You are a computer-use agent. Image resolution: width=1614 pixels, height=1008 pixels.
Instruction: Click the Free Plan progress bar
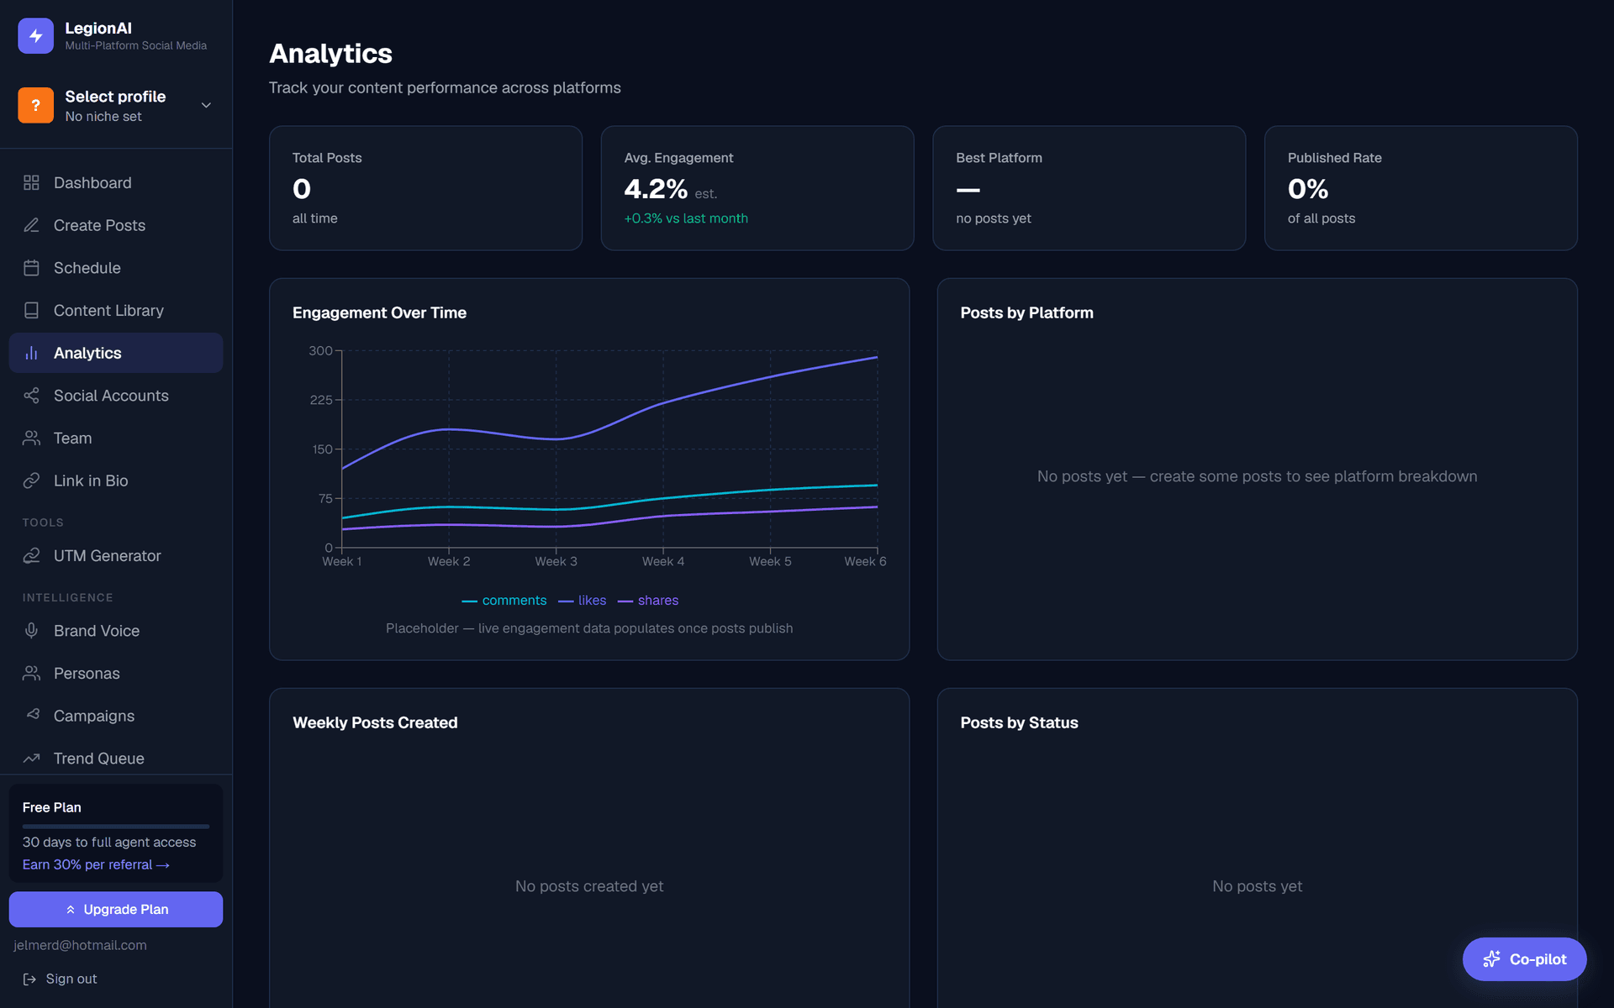[116, 826]
